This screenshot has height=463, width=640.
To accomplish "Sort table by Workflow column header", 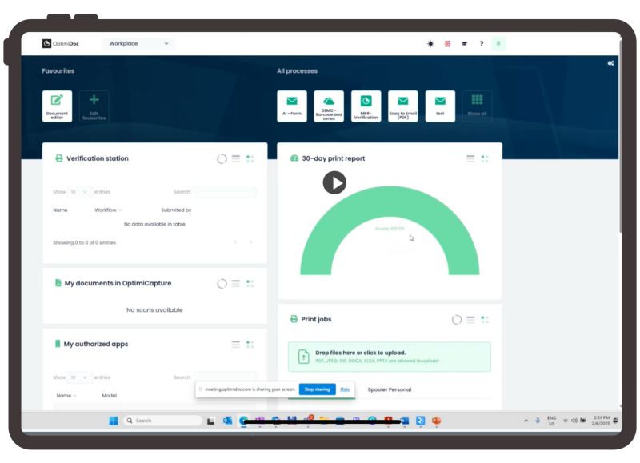I will (108, 210).
